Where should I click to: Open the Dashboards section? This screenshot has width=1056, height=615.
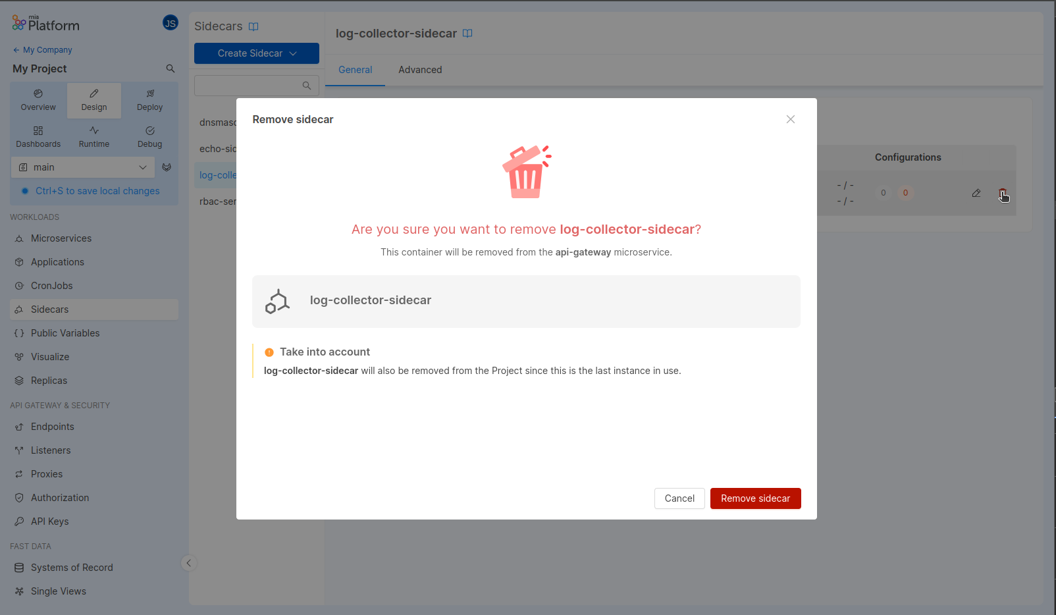38,137
